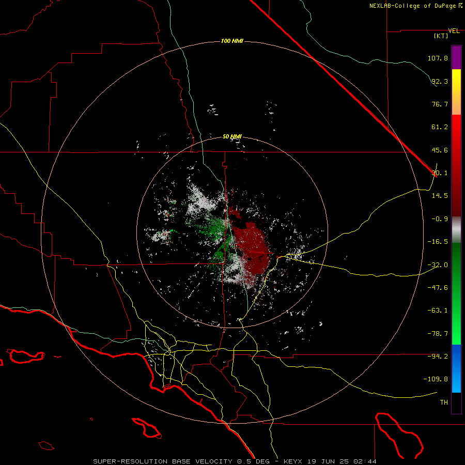Select the -0.9 velocity label

point(440,219)
